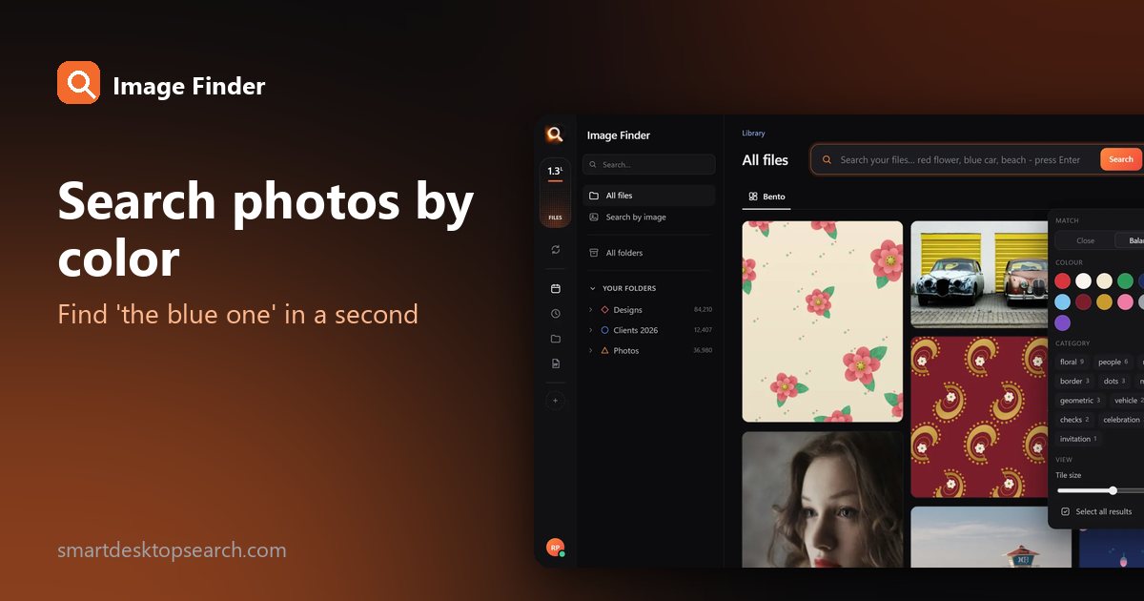Click the 84,210 count beside Designs
This screenshot has height=601, width=1144.
tap(703, 310)
